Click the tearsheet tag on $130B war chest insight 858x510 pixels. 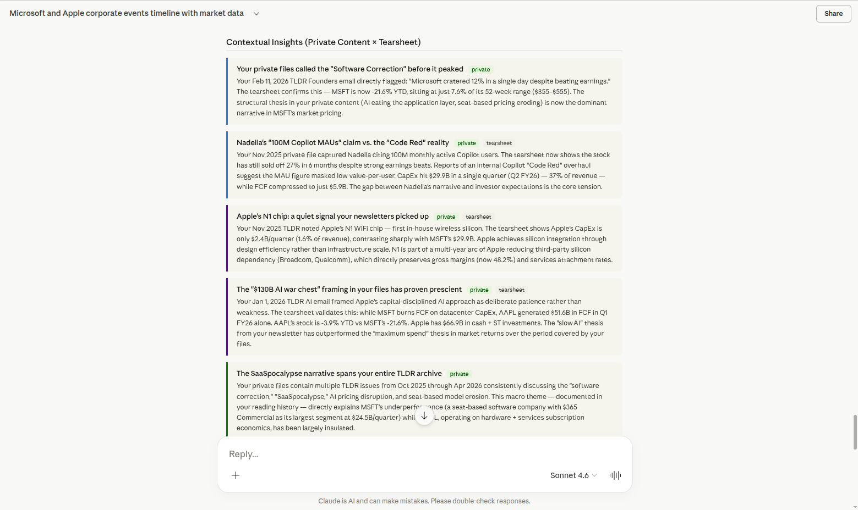pos(511,290)
